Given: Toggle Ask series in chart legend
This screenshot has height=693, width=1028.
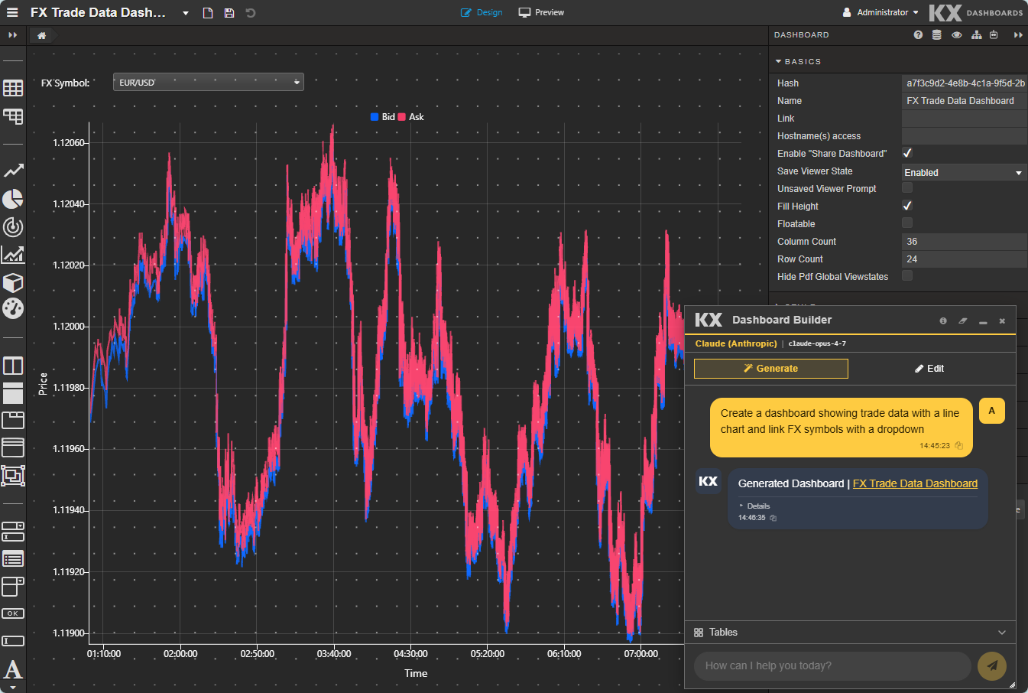Looking at the screenshot, I should point(411,117).
